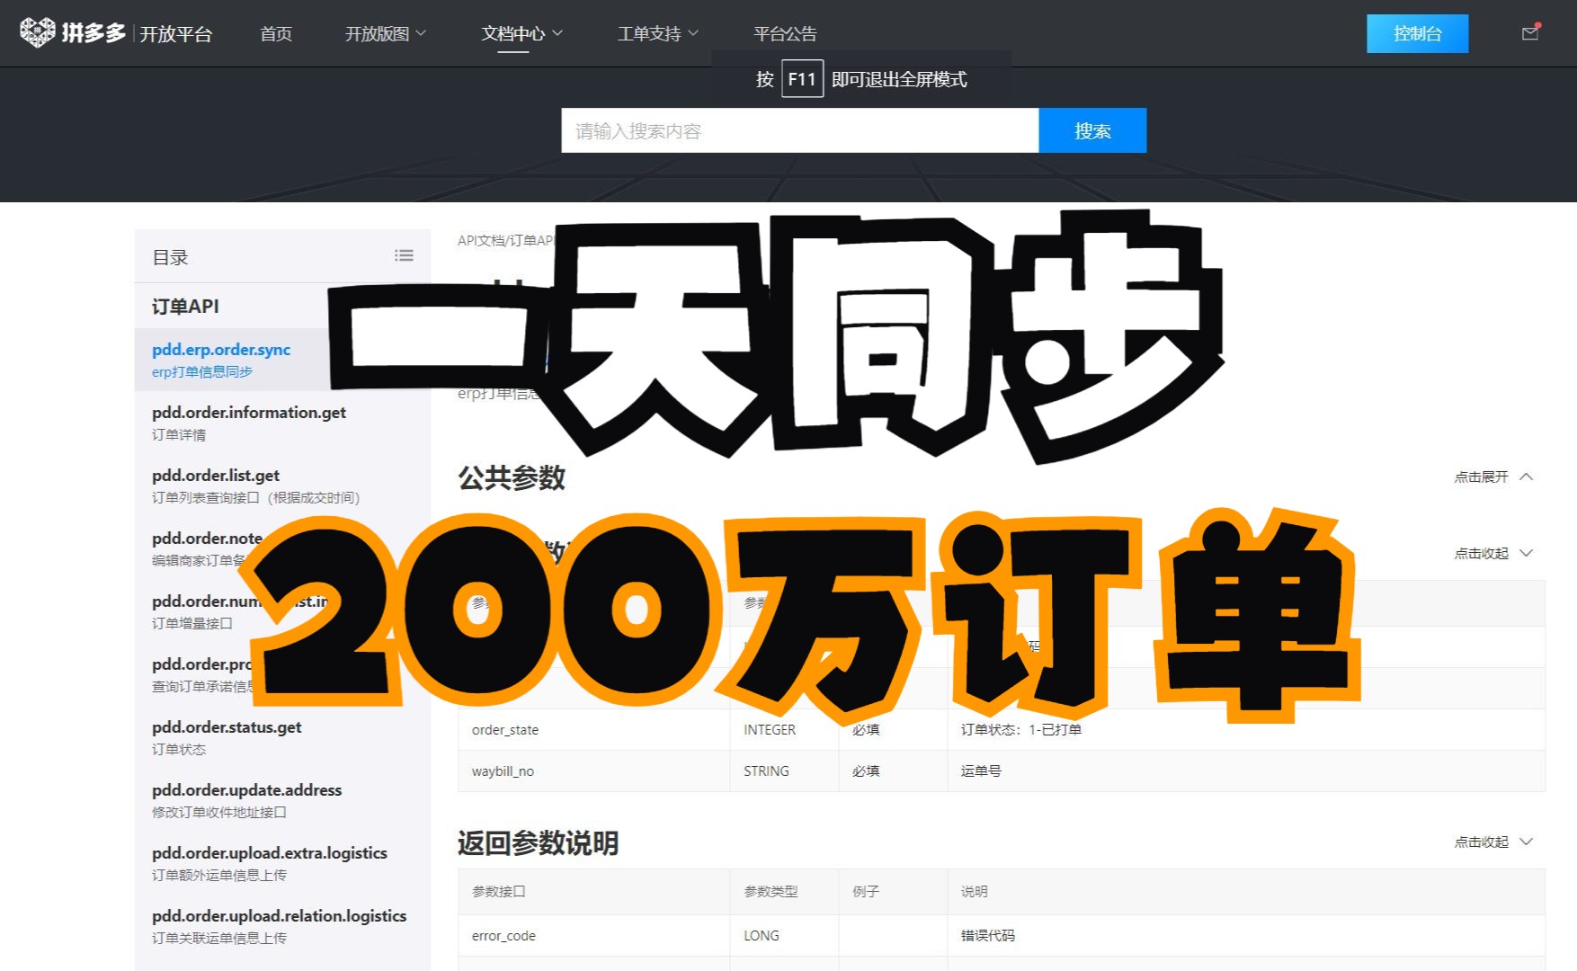Collapse 返回参数说明 section via 点击收起

coord(1493,842)
